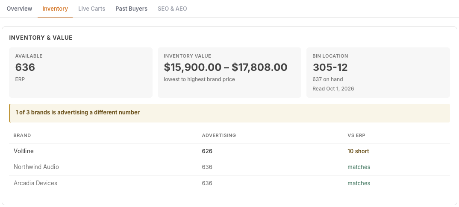Click the 637 on hand text
The height and width of the screenshot is (207, 459).
pyautogui.click(x=327, y=79)
